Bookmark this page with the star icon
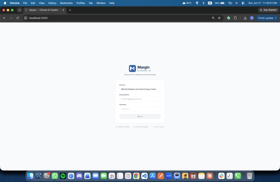 (219, 18)
